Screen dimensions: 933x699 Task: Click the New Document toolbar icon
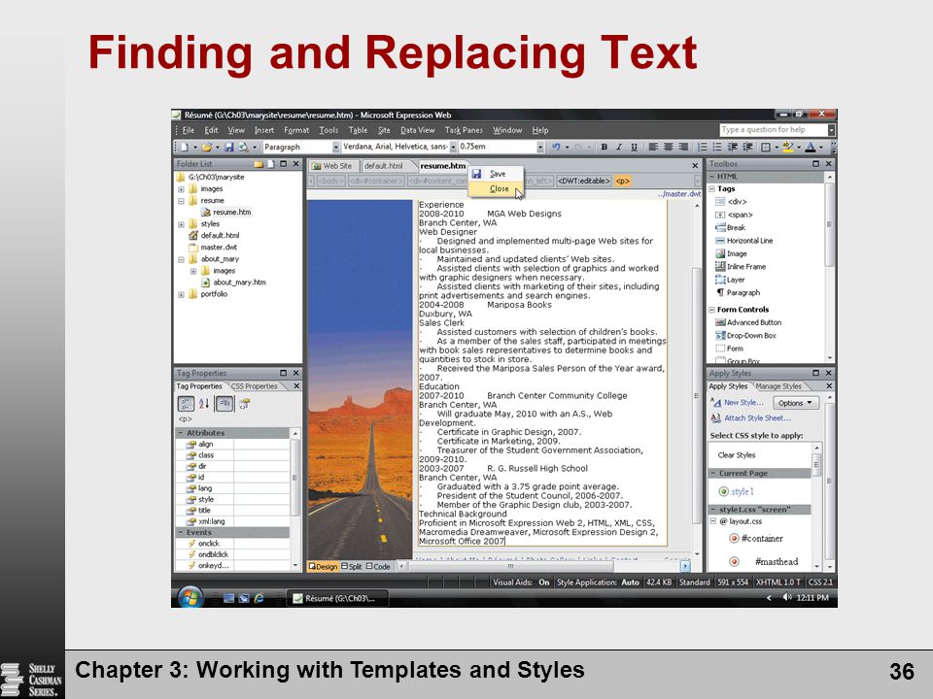[185, 147]
